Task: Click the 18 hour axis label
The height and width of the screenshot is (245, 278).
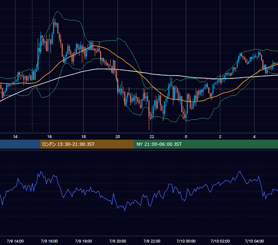Action: pos(83,137)
